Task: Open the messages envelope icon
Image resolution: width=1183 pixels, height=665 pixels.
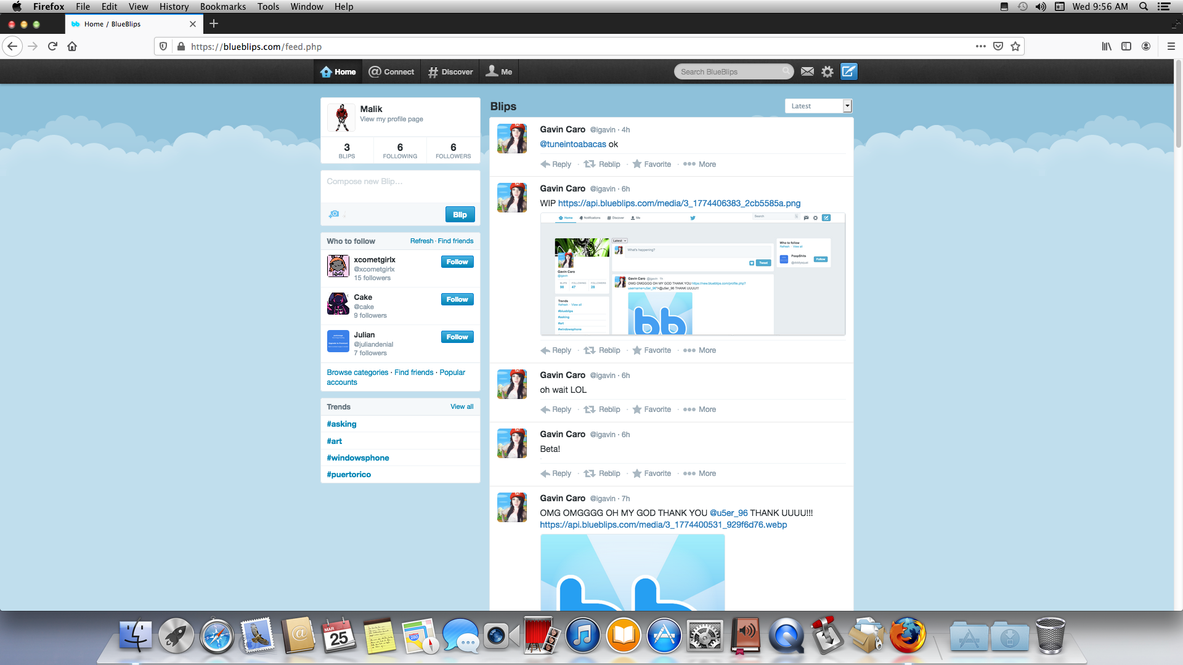Action: [x=807, y=71]
